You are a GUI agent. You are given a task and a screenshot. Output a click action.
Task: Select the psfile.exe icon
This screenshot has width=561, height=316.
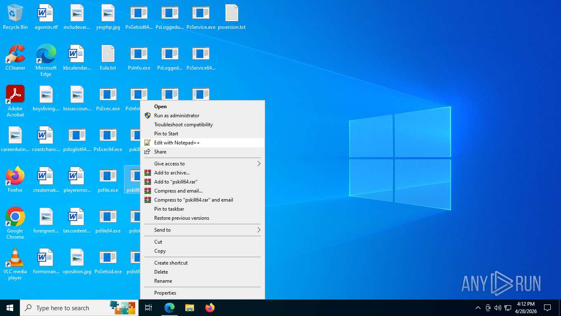(x=108, y=180)
